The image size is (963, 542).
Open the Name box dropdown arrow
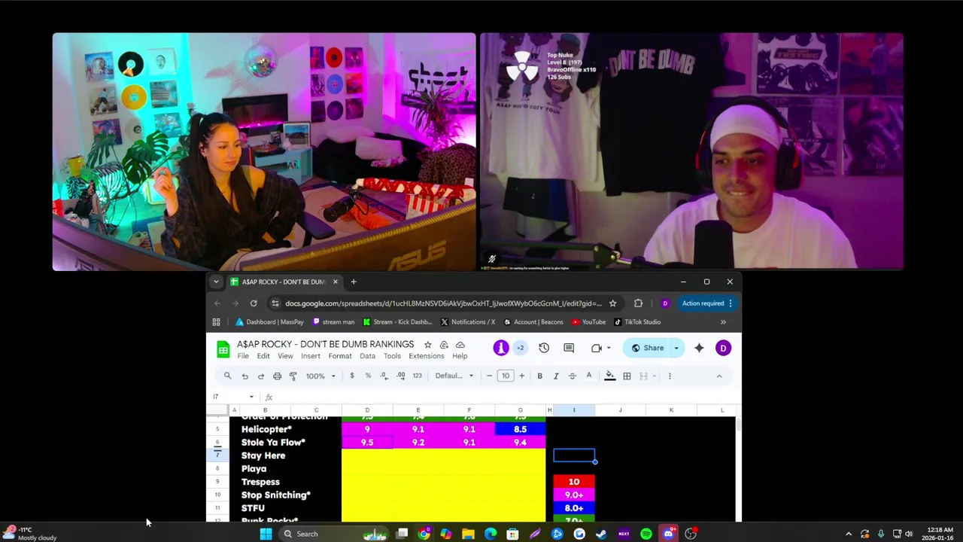pos(251,397)
